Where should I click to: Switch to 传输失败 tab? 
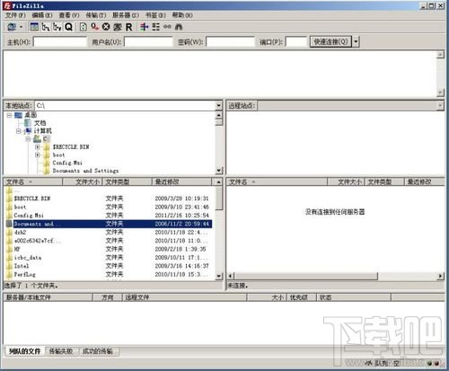click(x=61, y=351)
